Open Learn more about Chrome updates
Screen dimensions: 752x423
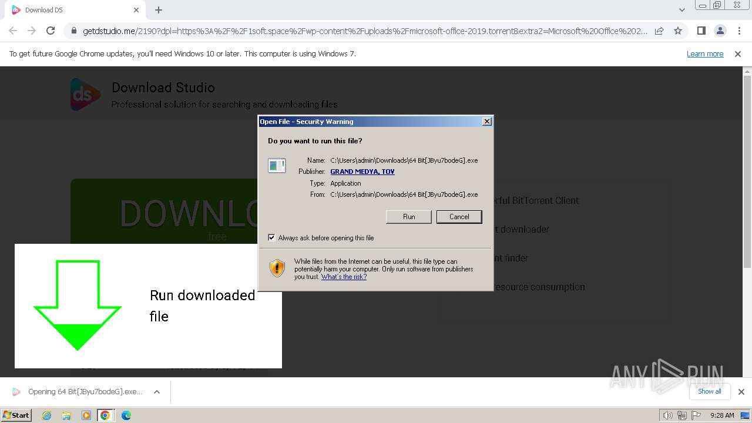705,53
